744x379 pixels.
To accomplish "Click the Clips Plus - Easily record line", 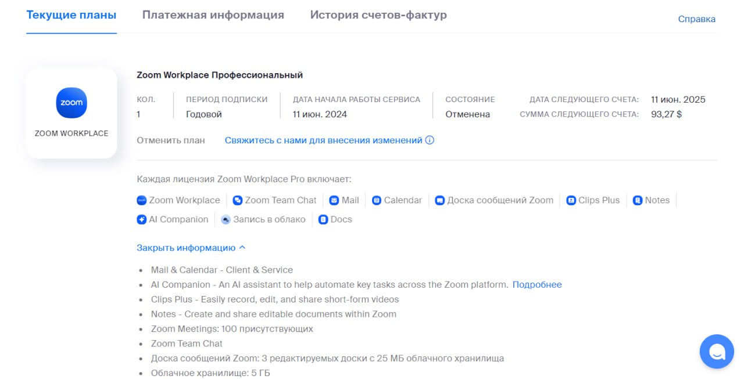I will 275,299.
